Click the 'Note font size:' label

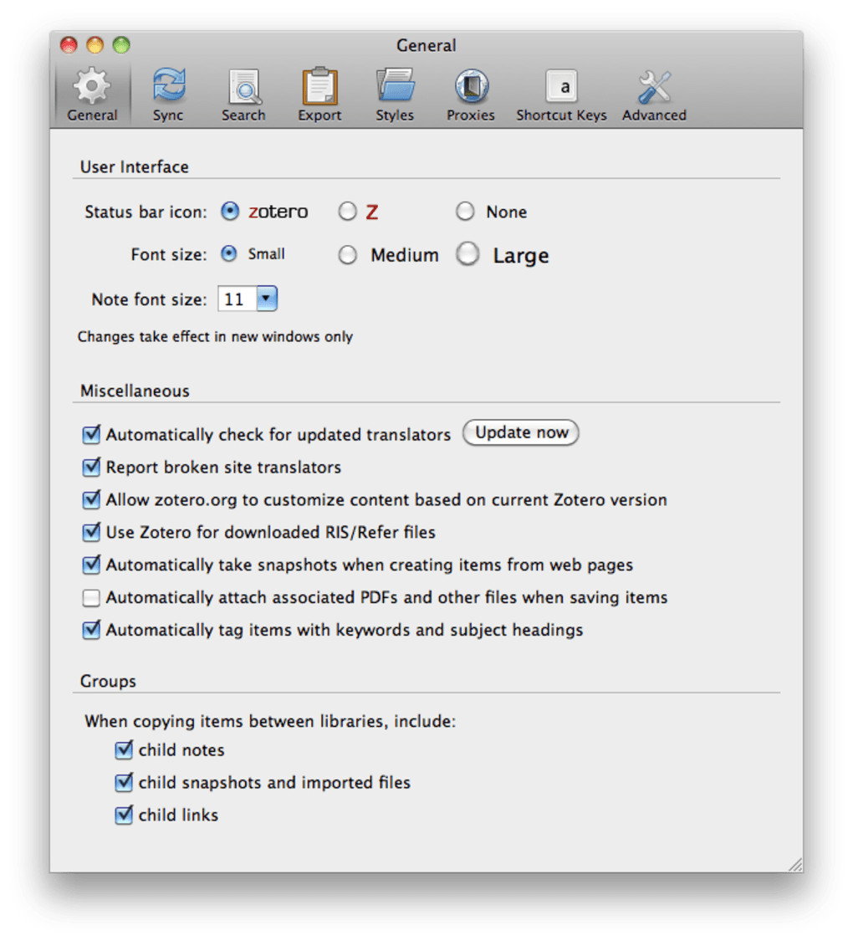point(150,299)
